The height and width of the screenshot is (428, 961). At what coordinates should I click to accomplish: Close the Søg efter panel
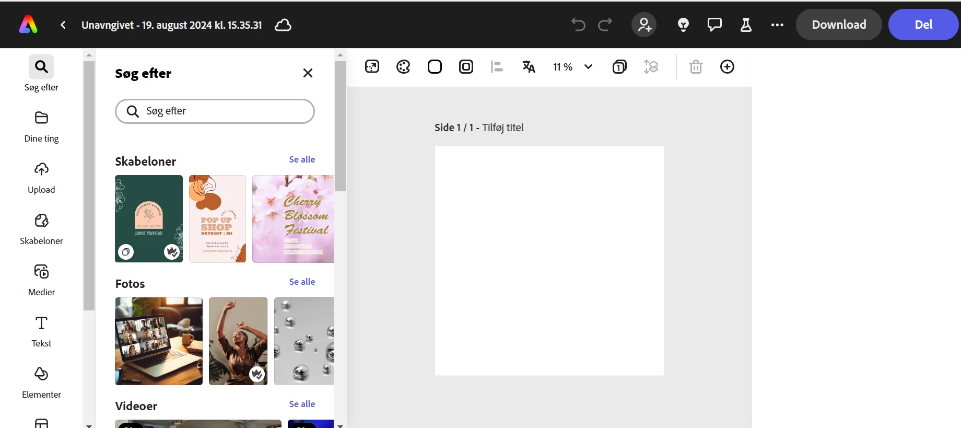tap(308, 73)
